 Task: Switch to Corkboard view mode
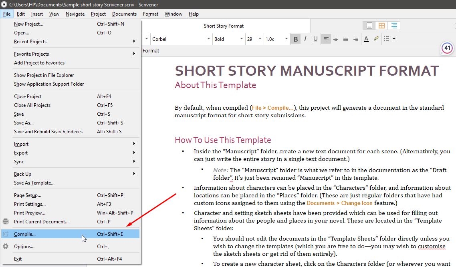[381, 25]
